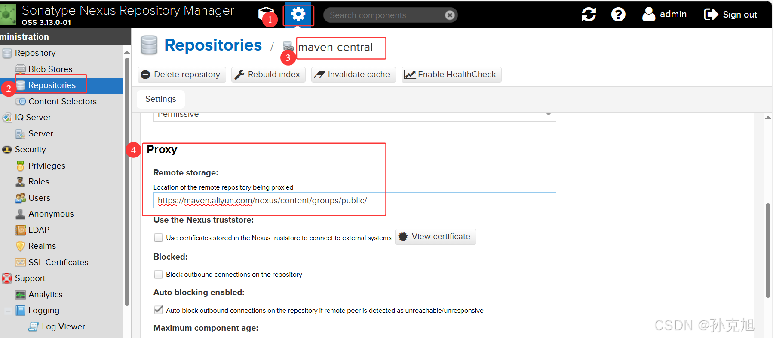Click the Content Selectors icon

click(20, 101)
